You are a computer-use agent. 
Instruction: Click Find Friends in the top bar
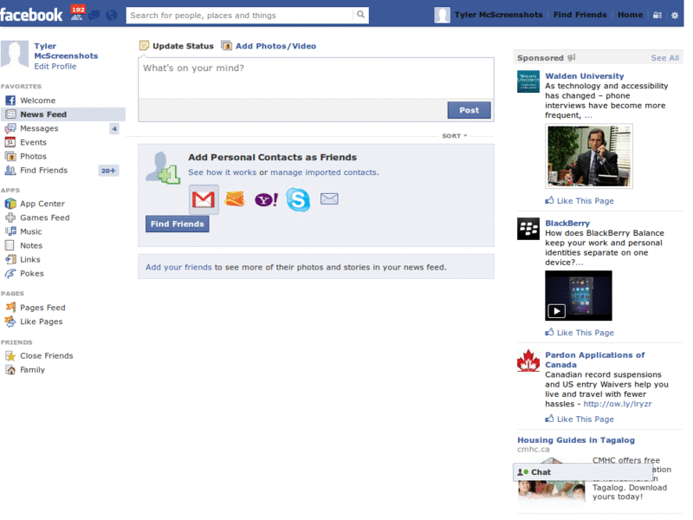coord(580,15)
